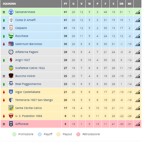The image size is (145, 144).
Task: Click the SQUADRA column header
Action: tap(9, 4)
